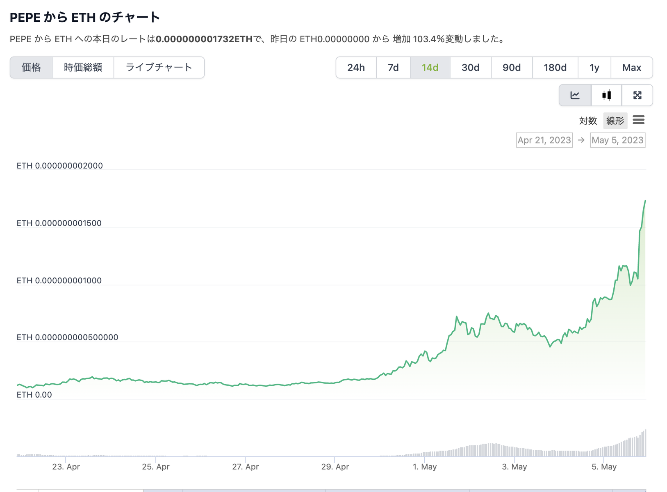Viewport: 667px width, 492px height.
Task: Choose the 7d time range
Action: [x=393, y=67]
